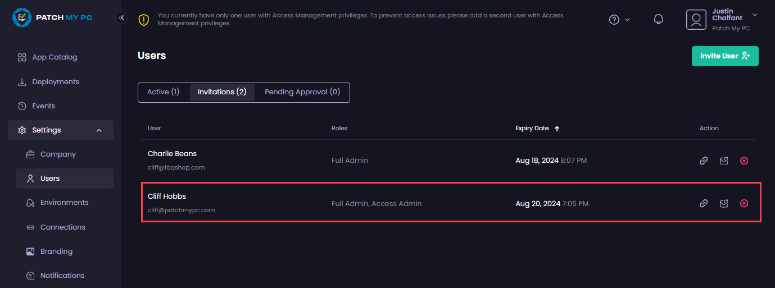The height and width of the screenshot is (288, 775).
Task: Click the Invite User button
Action: click(724, 56)
